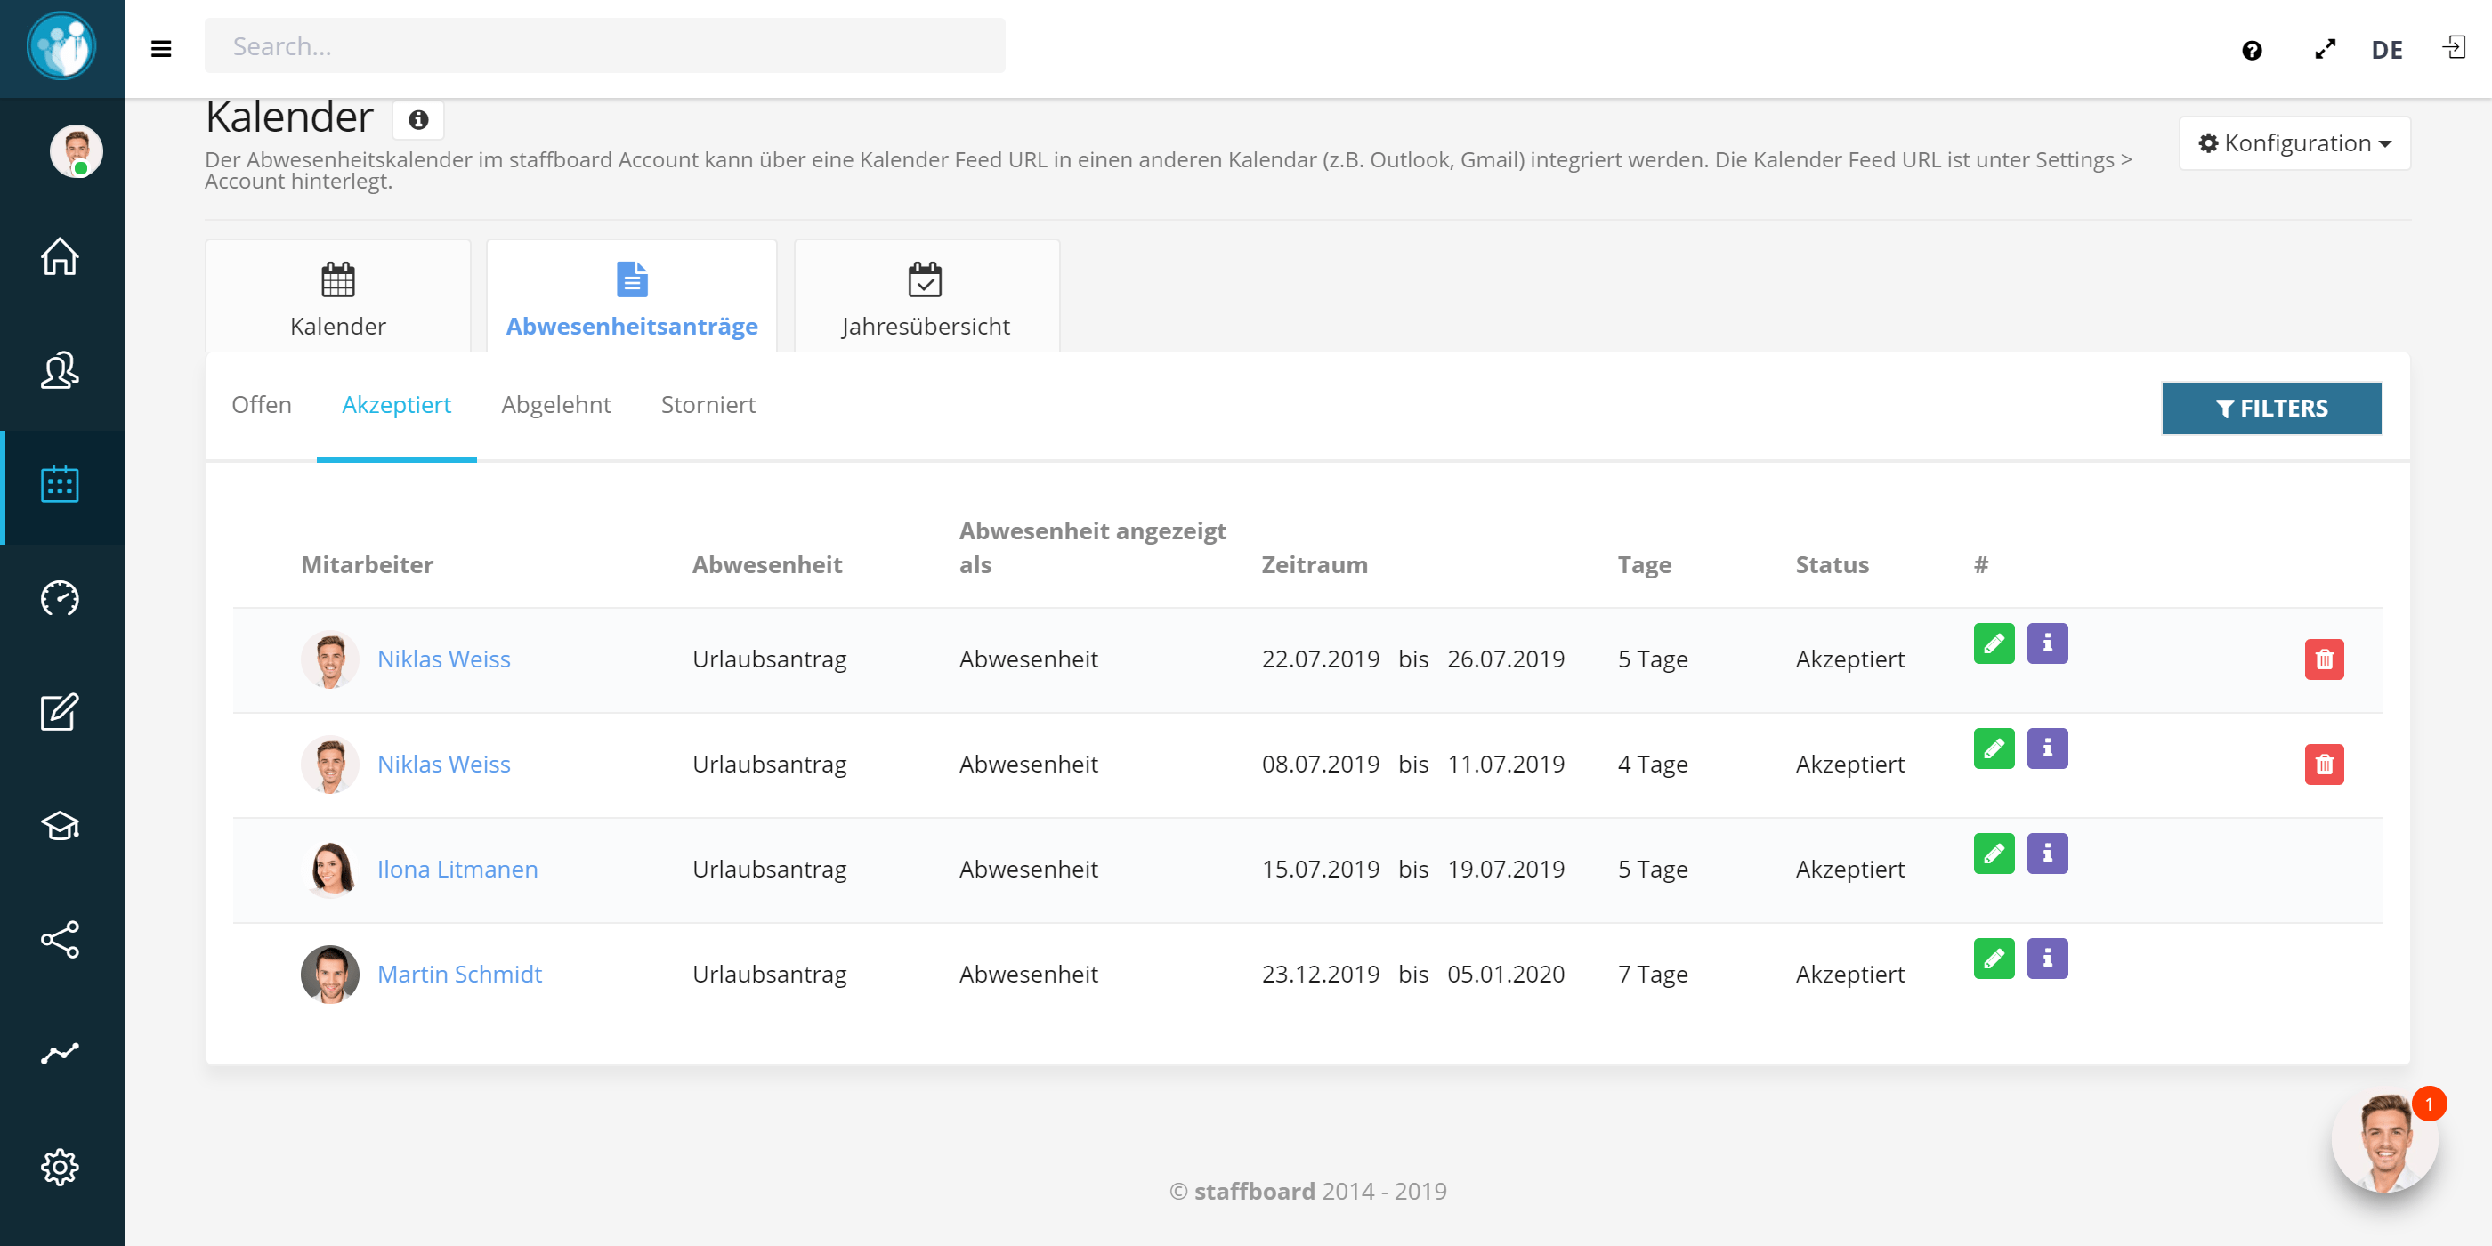Image resolution: width=2492 pixels, height=1246 pixels.
Task: Log out using the exit icon
Action: 2454,47
